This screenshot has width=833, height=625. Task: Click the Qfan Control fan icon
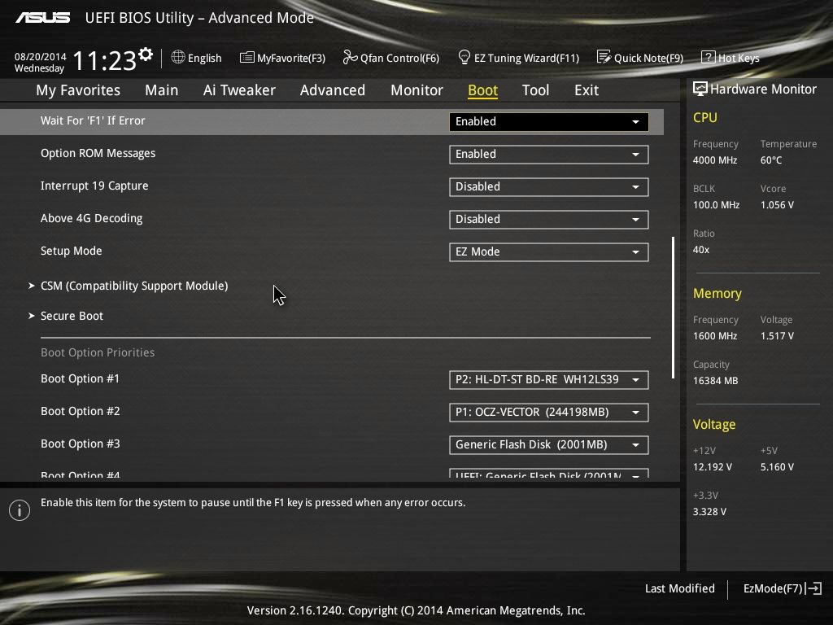350,57
